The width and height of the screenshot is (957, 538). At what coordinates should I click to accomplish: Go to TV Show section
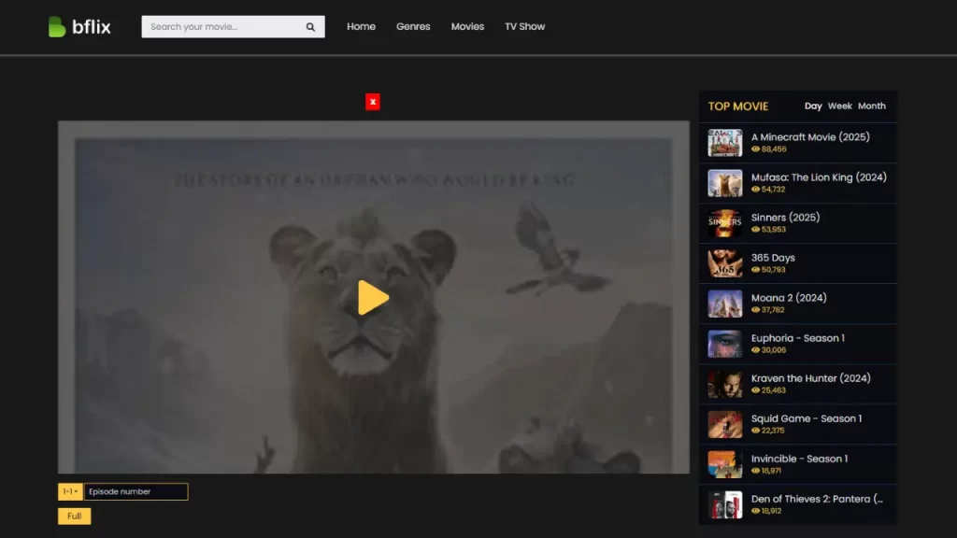click(525, 27)
